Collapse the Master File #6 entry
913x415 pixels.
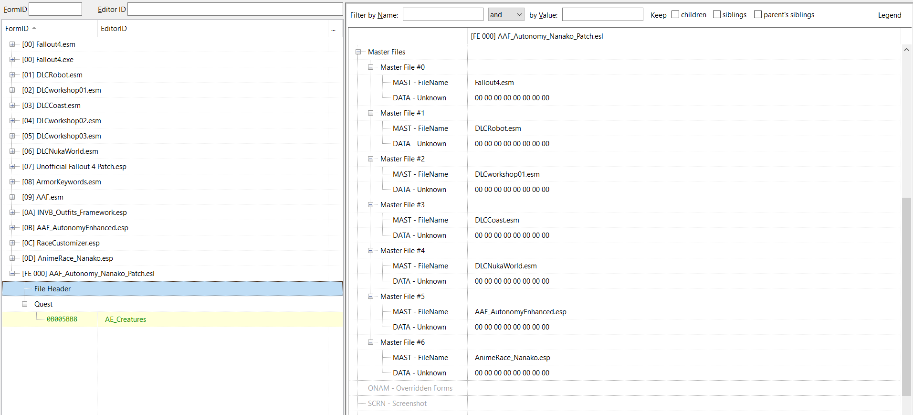pos(370,342)
